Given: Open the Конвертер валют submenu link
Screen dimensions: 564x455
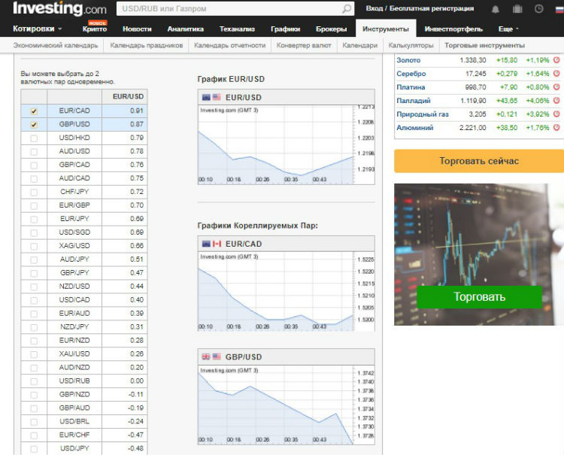Looking at the screenshot, I should 304,45.
